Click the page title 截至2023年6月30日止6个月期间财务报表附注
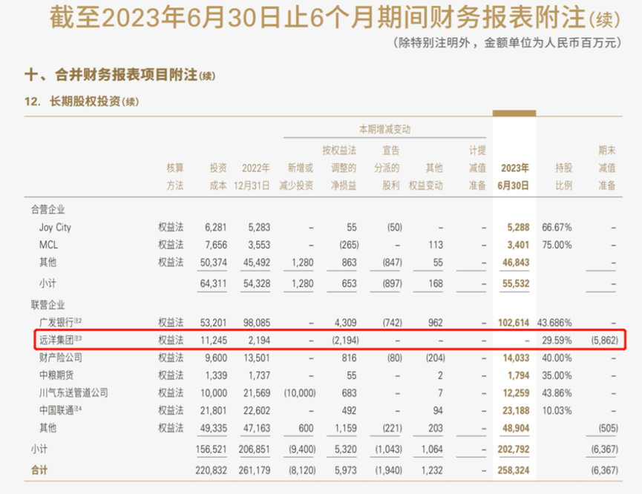This screenshot has height=494, width=642. click(318, 17)
